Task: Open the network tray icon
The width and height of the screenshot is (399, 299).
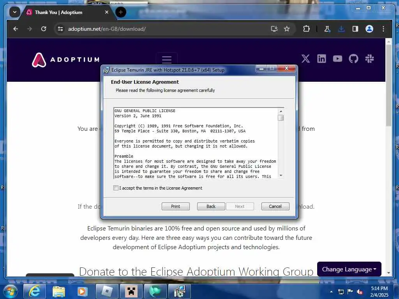Action: 341,292
